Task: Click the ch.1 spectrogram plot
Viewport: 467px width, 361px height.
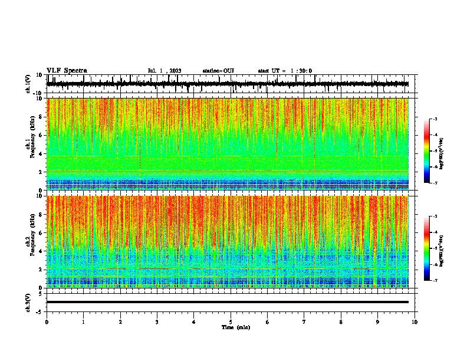Action: [228, 144]
